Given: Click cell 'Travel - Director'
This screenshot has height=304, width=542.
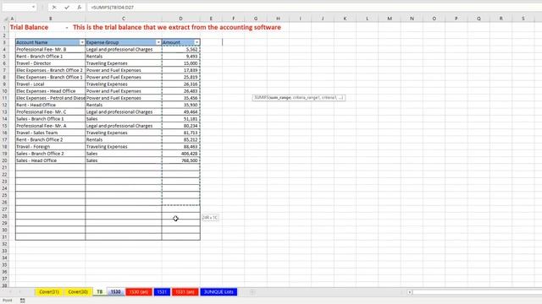Looking at the screenshot, I should [x=51, y=63].
